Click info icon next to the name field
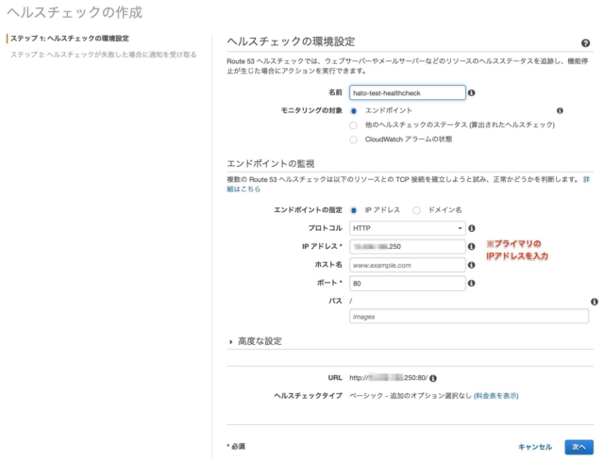The image size is (604, 460). (x=471, y=92)
